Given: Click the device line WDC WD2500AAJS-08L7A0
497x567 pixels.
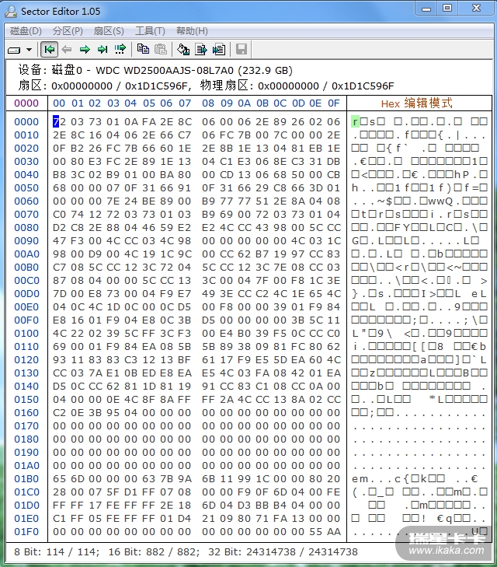Looking at the screenshot, I should coord(155,70).
